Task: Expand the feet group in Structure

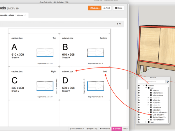Action: 146,122
